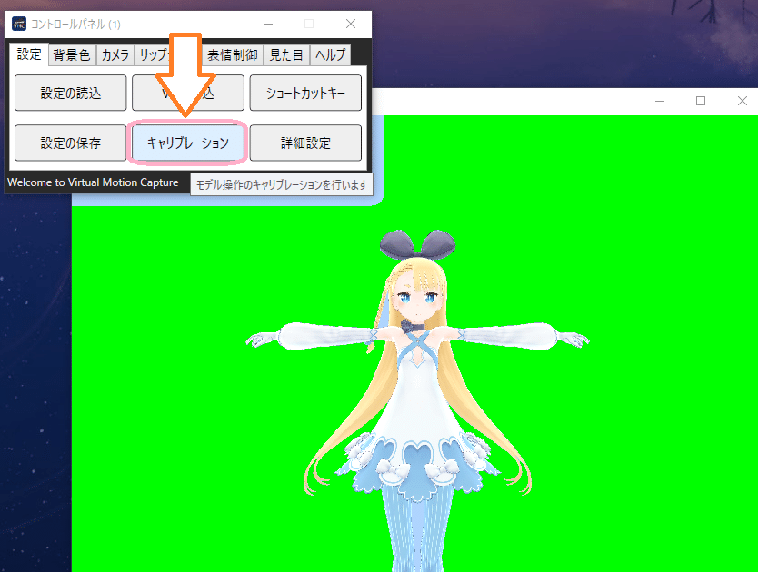Click the 設定の読込 button
This screenshot has width=758, height=572.
pyautogui.click(x=71, y=93)
